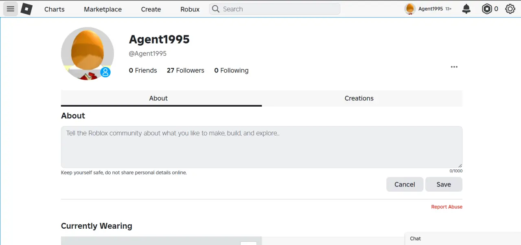Switch to the About tab
Image resolution: width=521 pixels, height=245 pixels.
(x=161, y=98)
